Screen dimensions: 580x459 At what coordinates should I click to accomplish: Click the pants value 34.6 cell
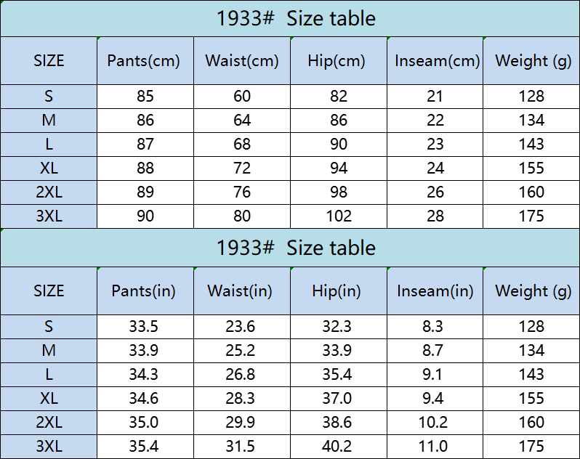tap(145, 399)
